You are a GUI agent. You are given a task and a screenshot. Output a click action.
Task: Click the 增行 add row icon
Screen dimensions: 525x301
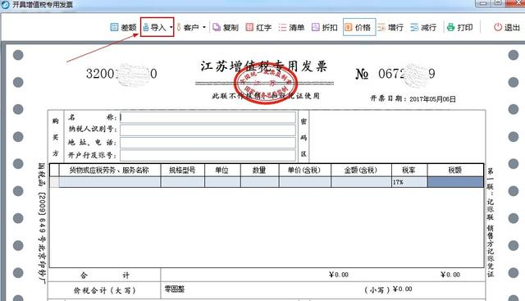click(381, 27)
